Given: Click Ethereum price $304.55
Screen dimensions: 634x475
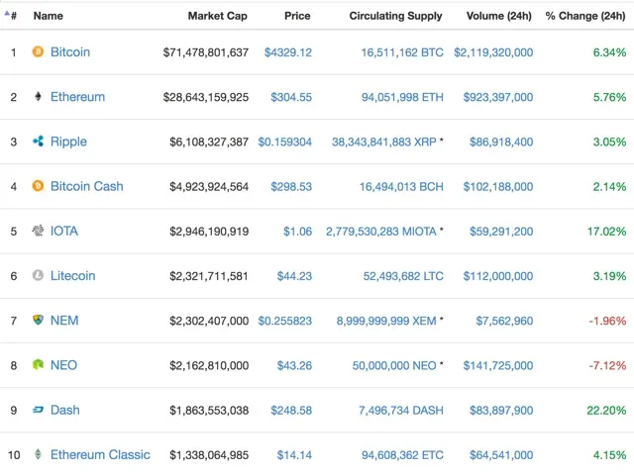Looking at the screenshot, I should click(x=291, y=97).
